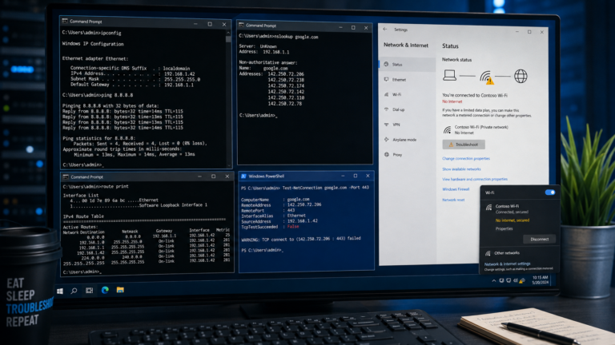This screenshot has height=345, width=615.
Task: Click the ipconfig window vertical scrollbar
Action: click(x=229, y=97)
